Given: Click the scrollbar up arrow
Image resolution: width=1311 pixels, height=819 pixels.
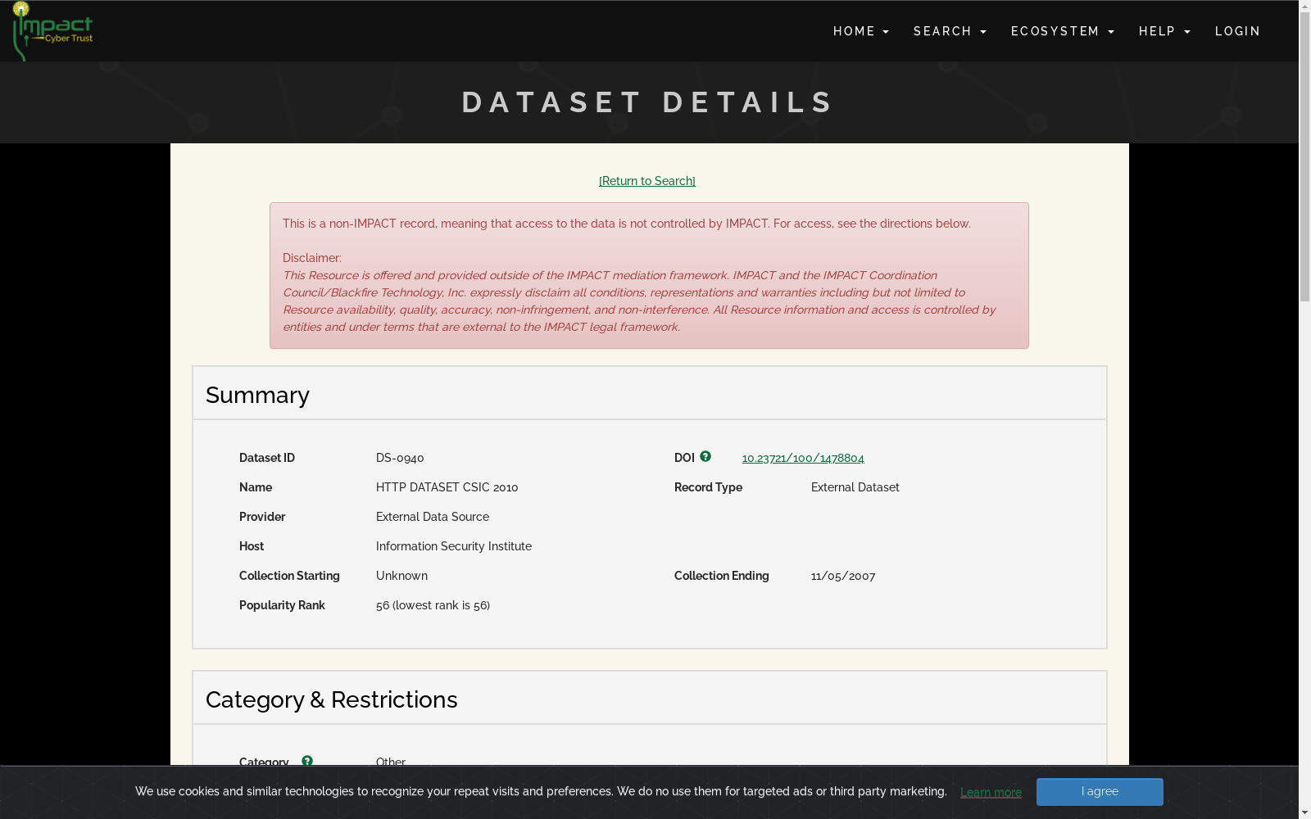Looking at the screenshot, I should point(1304,7).
